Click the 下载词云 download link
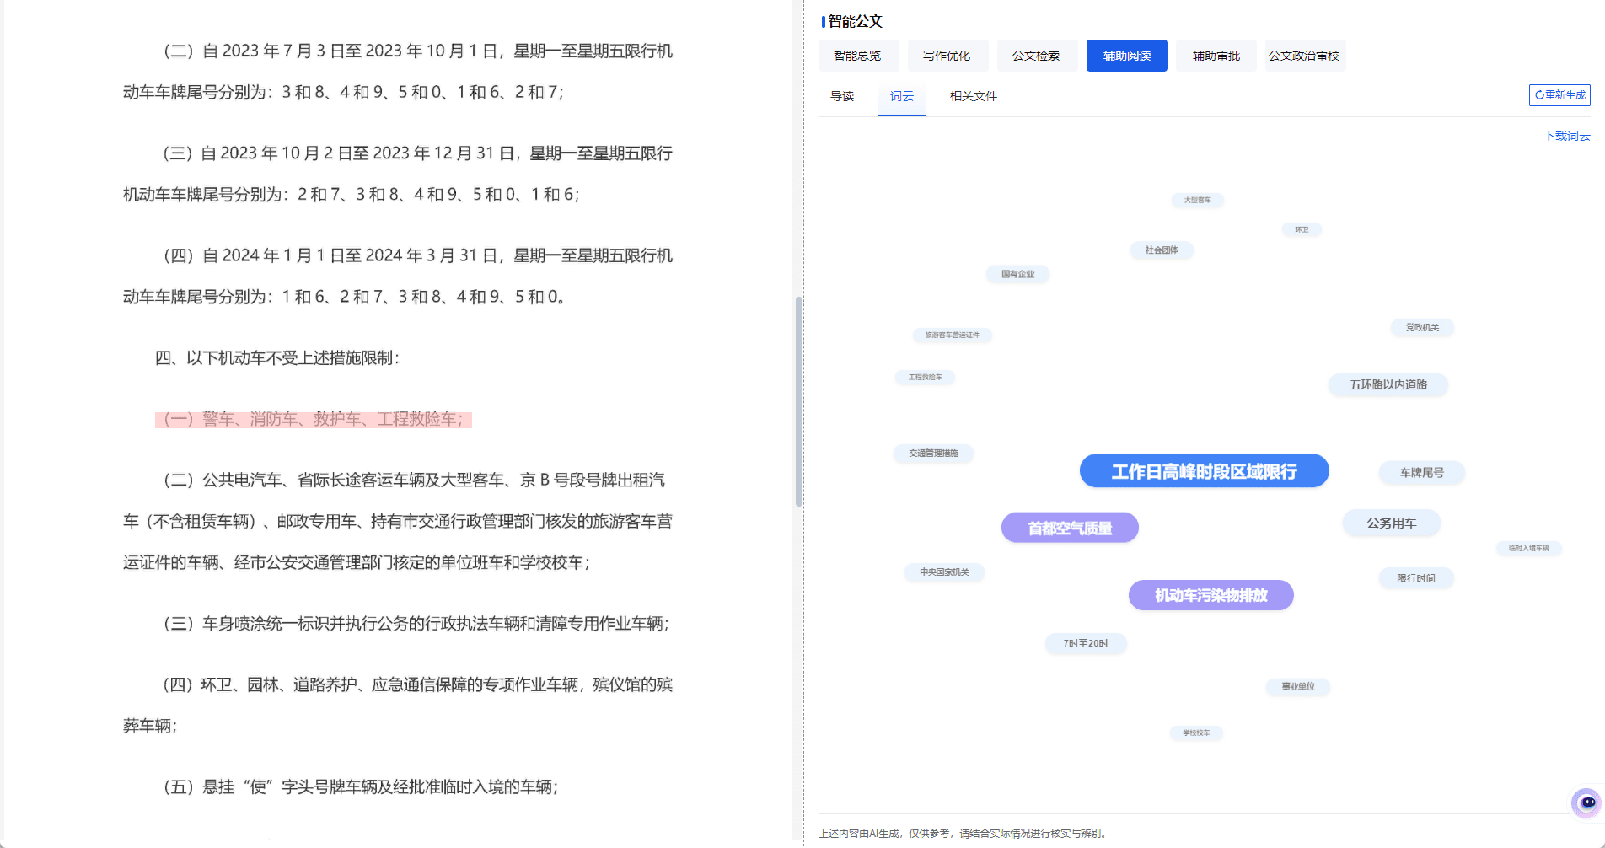This screenshot has width=1605, height=848. [1566, 136]
